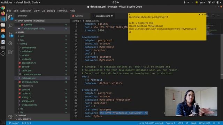Open text editor icon in the dock

coord(3,42)
